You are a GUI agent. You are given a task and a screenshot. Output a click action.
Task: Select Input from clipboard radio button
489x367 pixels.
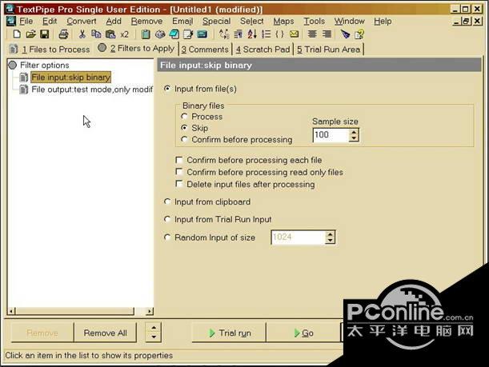(167, 201)
